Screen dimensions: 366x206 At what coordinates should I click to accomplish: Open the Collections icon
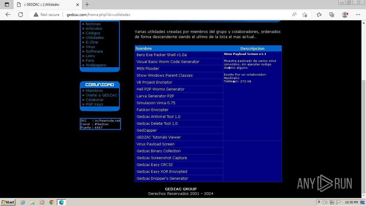(332, 15)
